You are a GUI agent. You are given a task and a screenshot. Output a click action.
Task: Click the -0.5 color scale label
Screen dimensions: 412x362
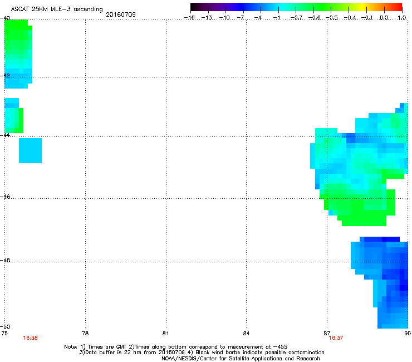[x=332, y=18]
